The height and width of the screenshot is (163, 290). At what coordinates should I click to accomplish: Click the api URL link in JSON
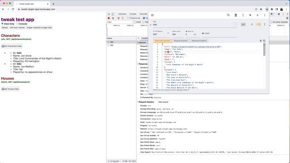[x=196, y=47]
